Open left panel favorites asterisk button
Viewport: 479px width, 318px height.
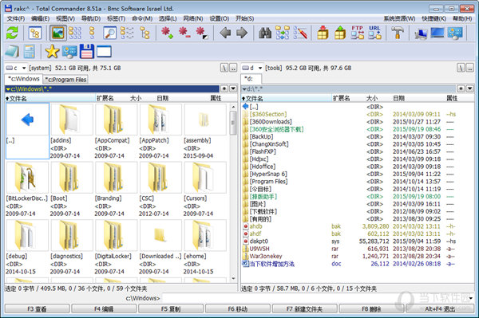tap(224, 88)
